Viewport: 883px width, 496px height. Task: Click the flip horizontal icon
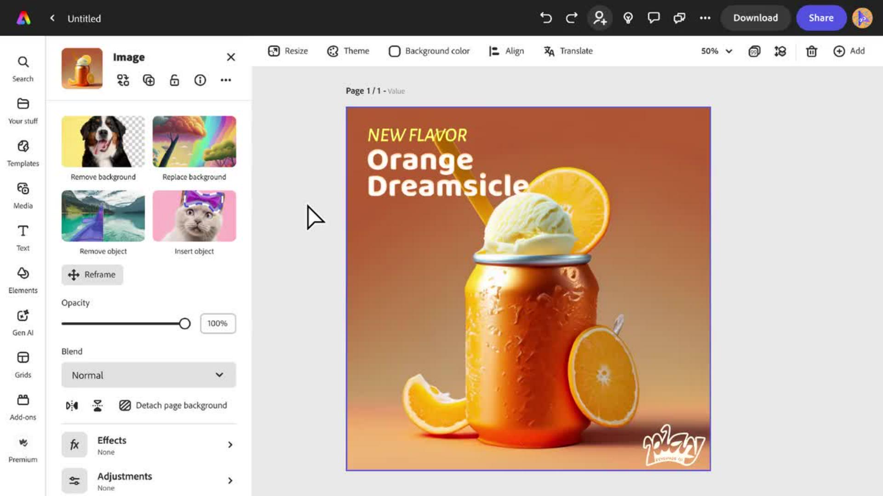(72, 406)
